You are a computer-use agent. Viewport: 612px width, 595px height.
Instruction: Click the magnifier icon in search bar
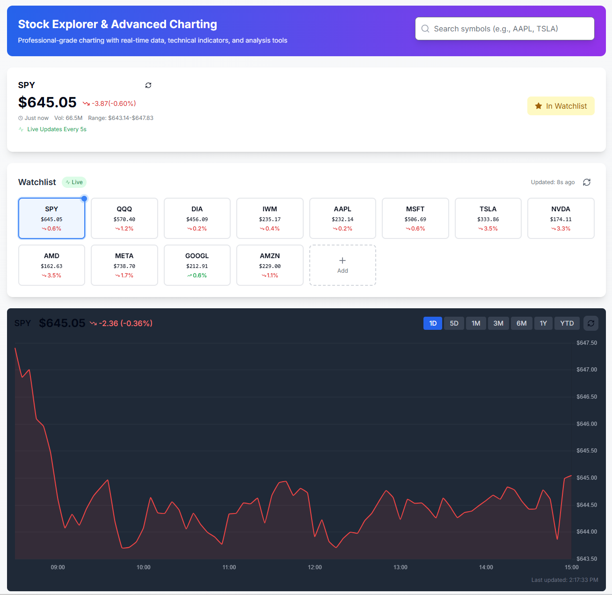[x=425, y=29]
